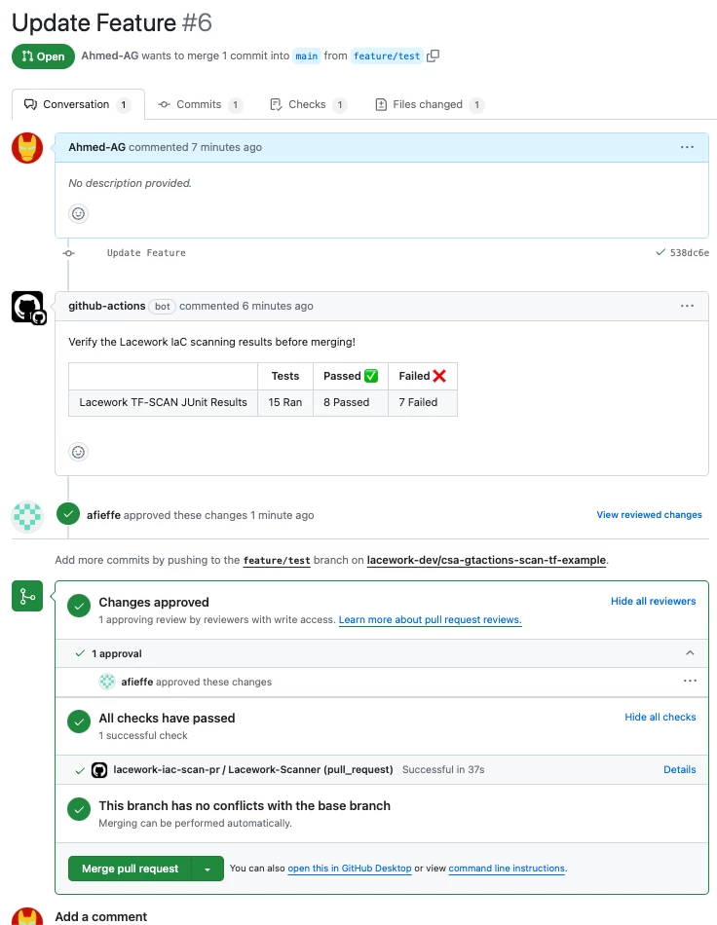The height and width of the screenshot is (925, 717).
Task: Click the 15 Ran table cell
Action: tap(285, 402)
